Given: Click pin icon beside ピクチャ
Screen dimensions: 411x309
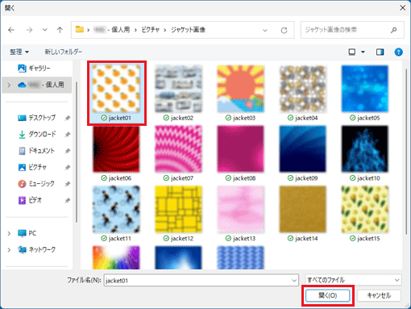Looking at the screenshot, I should coord(68,168).
